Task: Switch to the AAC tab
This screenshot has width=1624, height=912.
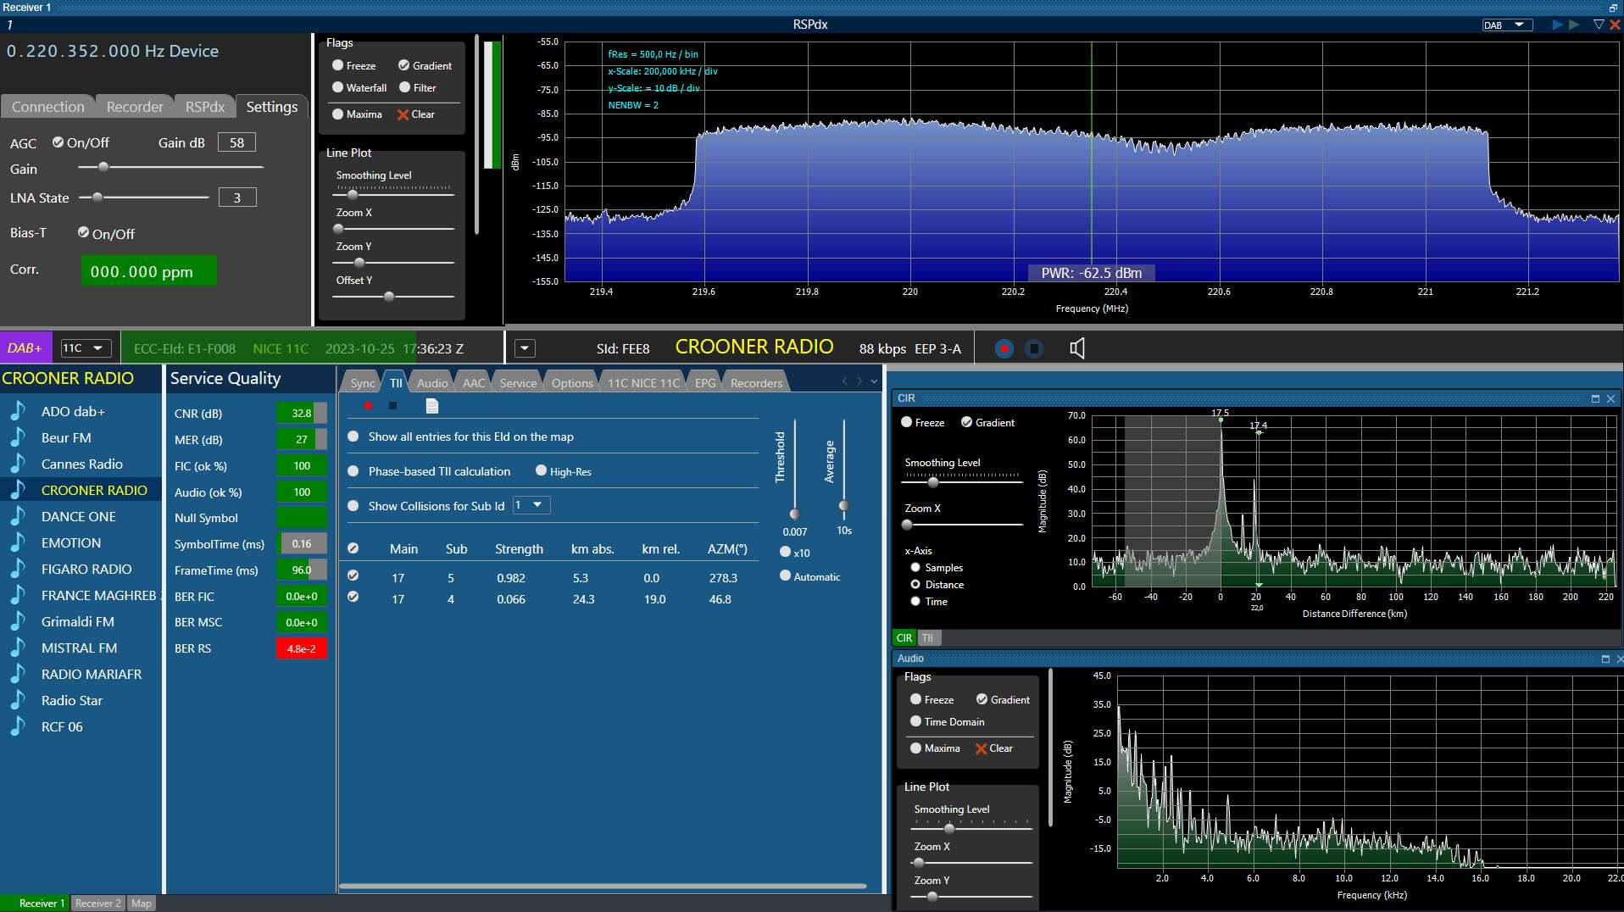Action: pos(474,383)
